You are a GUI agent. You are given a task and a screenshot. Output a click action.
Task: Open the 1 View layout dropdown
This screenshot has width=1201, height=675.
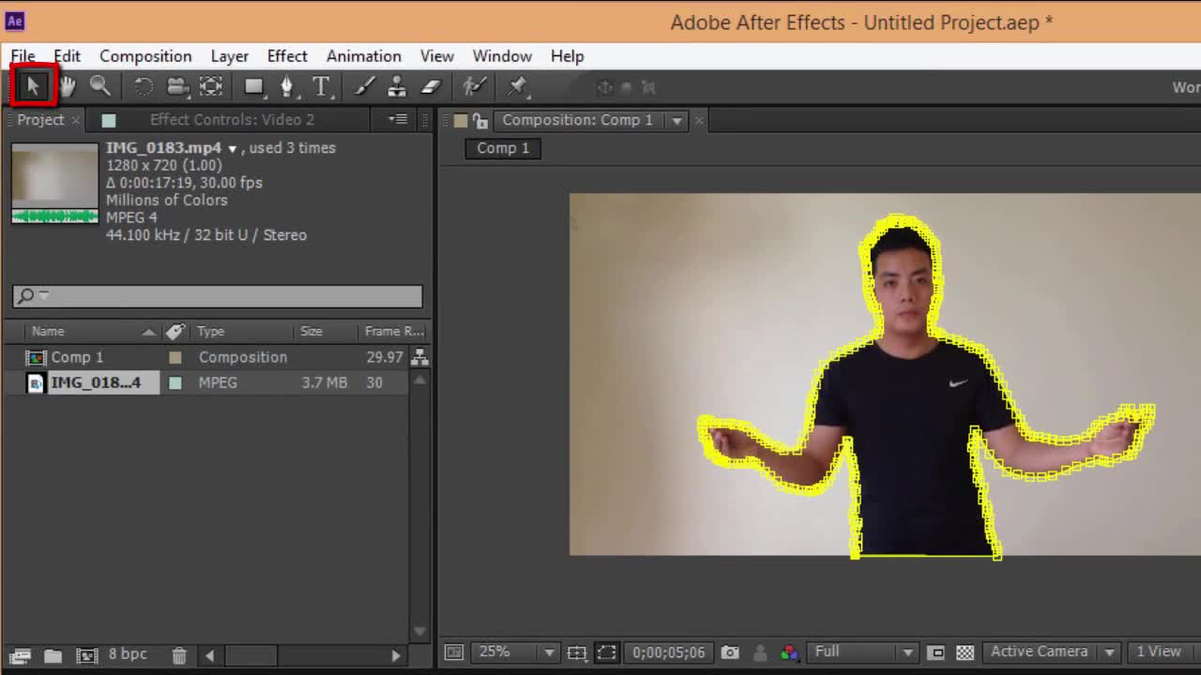click(1163, 652)
